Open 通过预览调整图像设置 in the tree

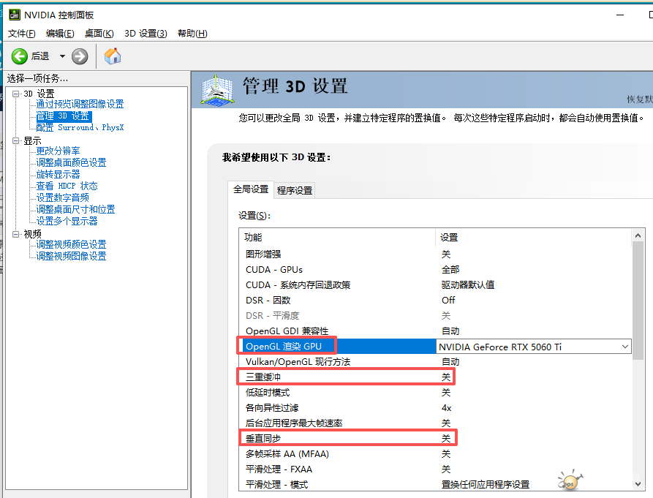[80, 105]
